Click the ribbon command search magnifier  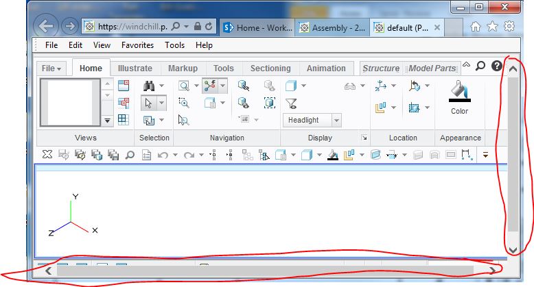pos(480,66)
